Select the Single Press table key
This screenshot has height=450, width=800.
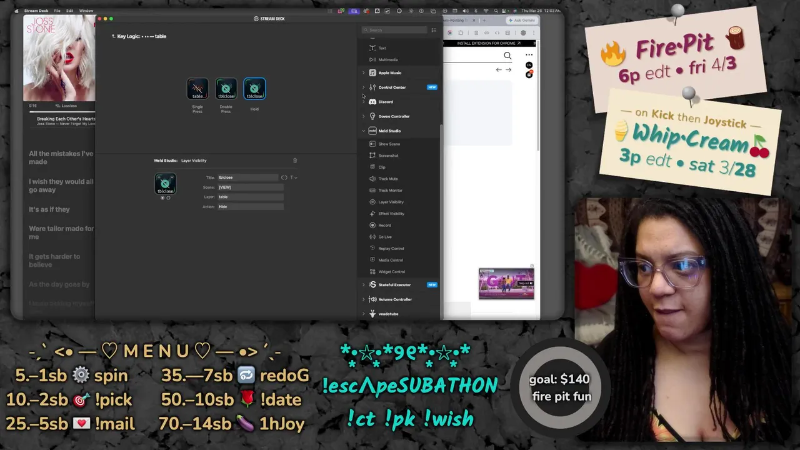[197, 89]
